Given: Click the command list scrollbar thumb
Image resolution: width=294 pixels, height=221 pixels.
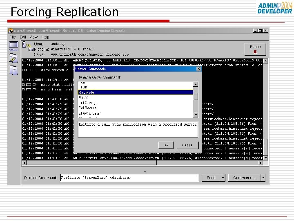Looking at the screenshot, I should [196, 97].
